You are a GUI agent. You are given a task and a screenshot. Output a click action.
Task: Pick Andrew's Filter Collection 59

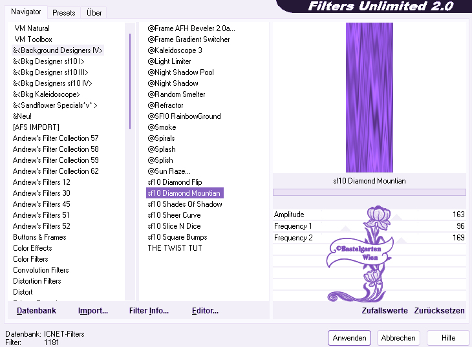pyautogui.click(x=56, y=160)
